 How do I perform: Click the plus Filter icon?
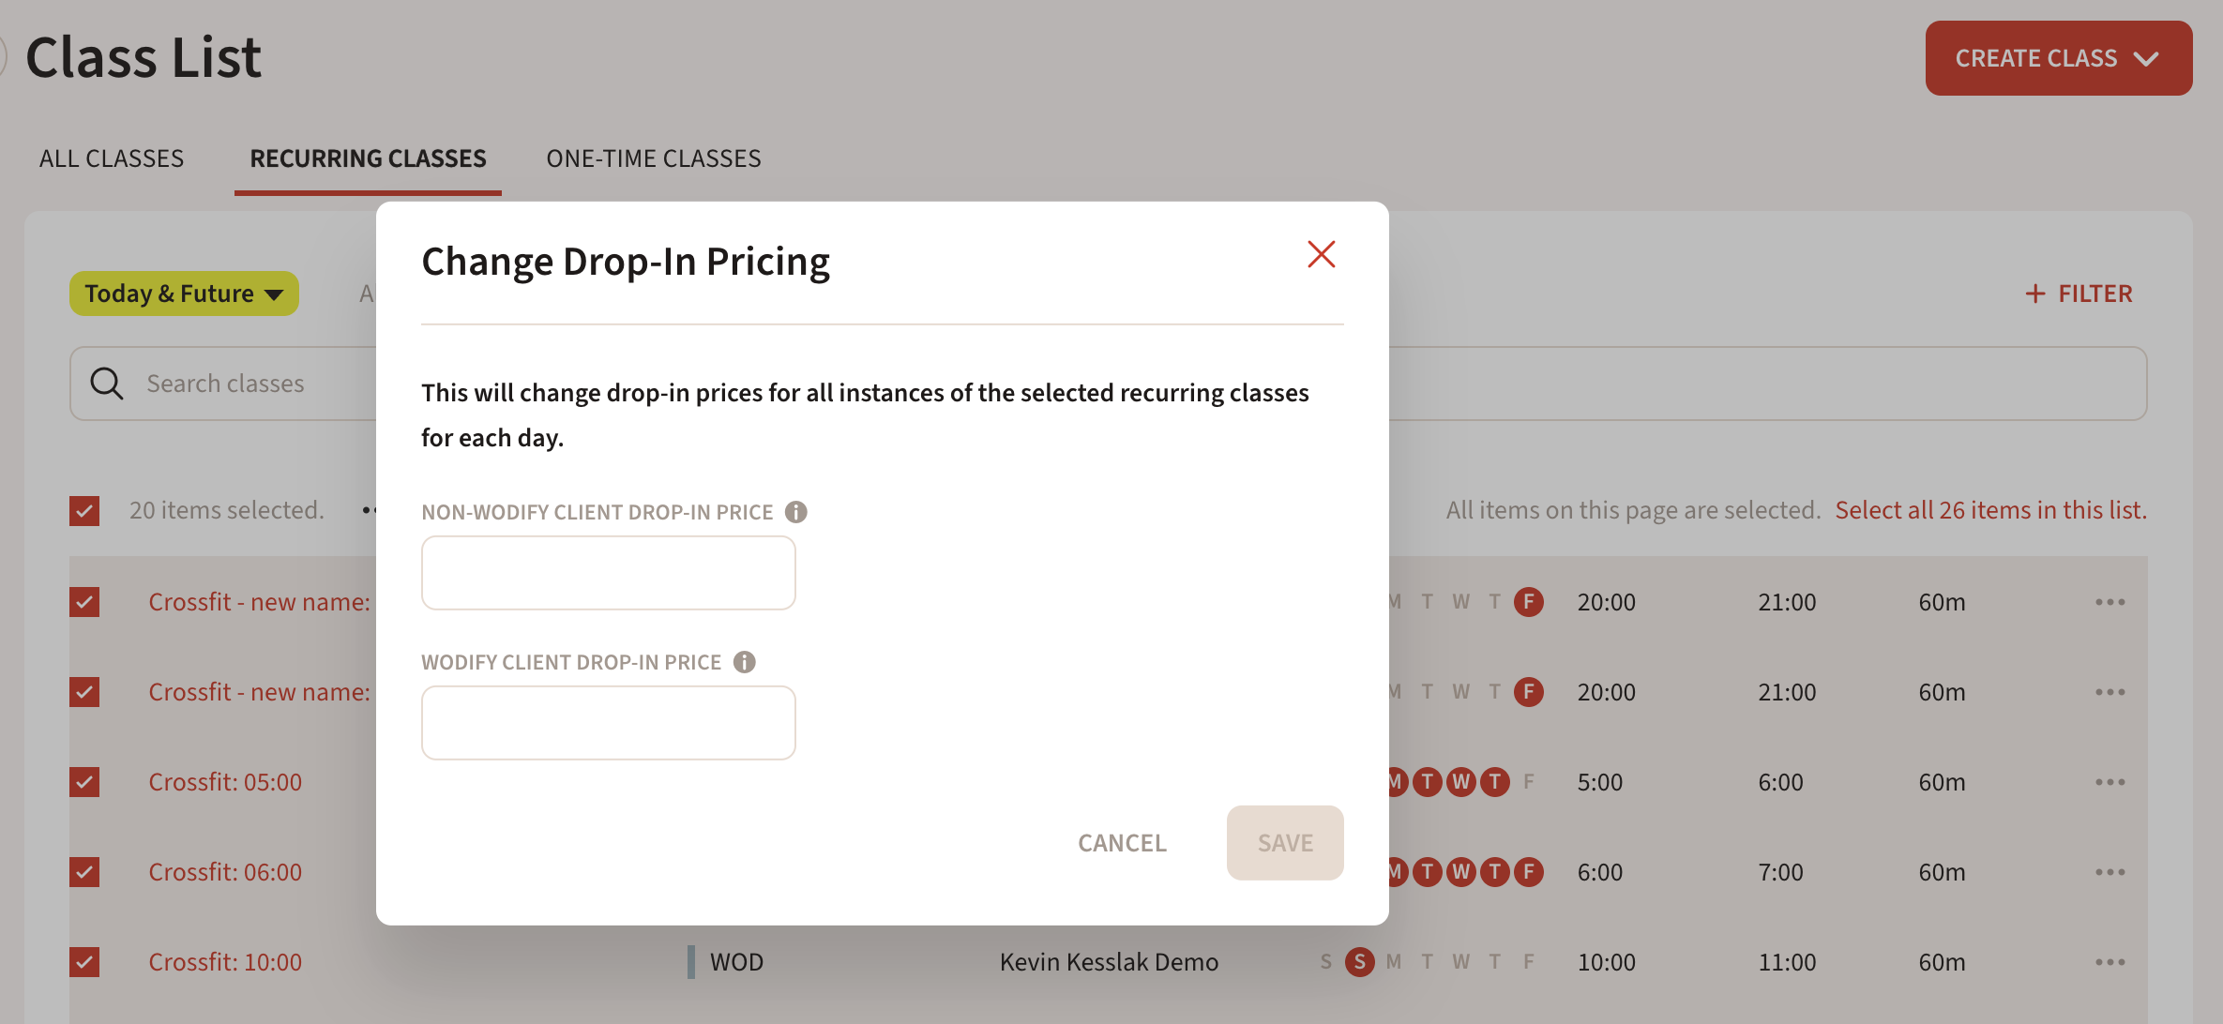[x=2034, y=294]
